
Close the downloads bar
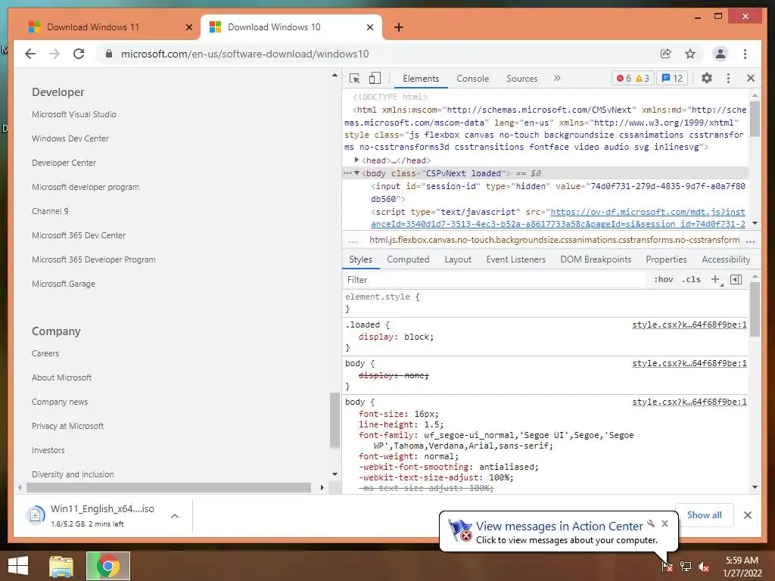(747, 515)
